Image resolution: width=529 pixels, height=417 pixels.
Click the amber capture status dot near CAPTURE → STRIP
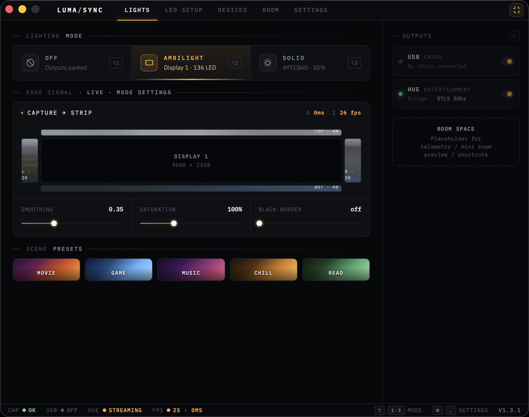[22, 113]
